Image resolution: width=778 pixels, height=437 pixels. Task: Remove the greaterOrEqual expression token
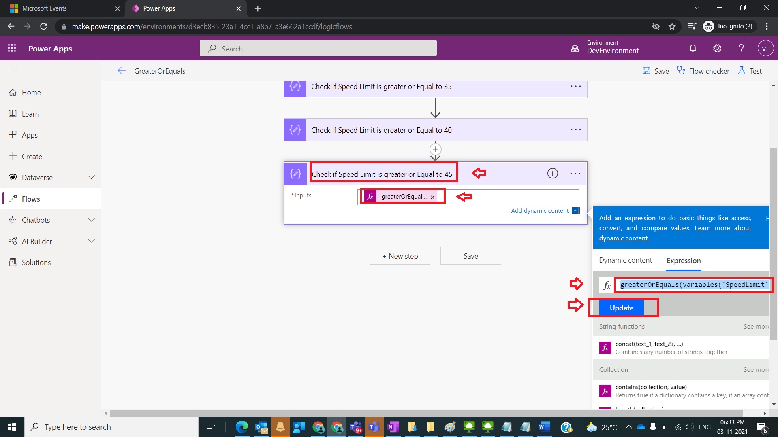pos(433,197)
